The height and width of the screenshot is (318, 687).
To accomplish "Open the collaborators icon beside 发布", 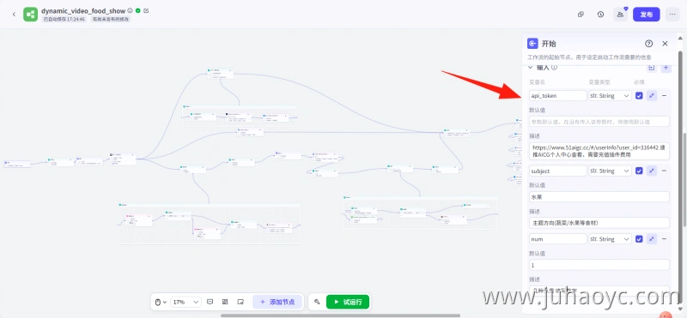I will (620, 15).
